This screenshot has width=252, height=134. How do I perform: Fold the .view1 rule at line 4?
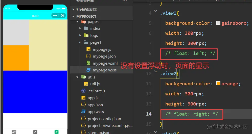pos(155,11)
